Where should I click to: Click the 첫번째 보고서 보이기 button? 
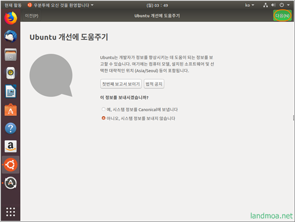121,84
